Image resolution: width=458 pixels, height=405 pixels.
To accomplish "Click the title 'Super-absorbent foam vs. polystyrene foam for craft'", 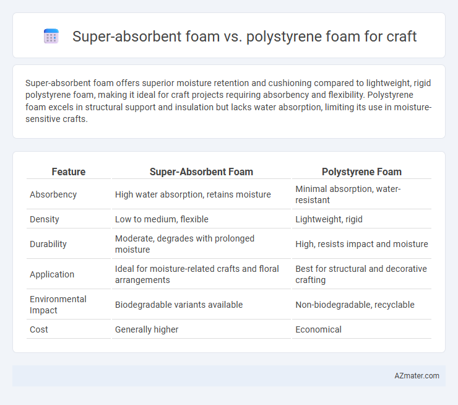I will click(x=244, y=37).
